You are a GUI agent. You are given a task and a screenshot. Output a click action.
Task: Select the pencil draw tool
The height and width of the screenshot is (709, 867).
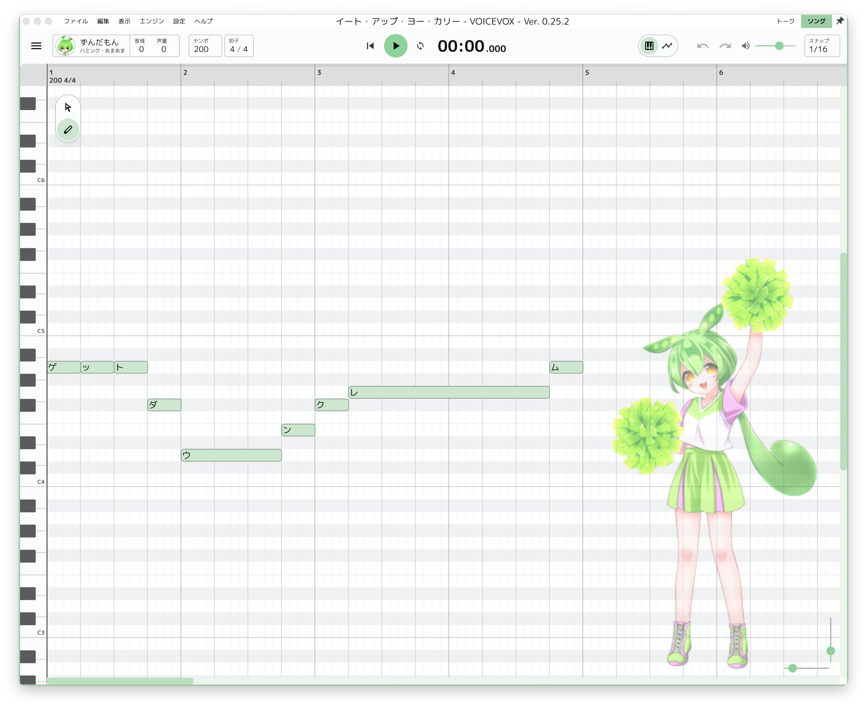click(68, 129)
